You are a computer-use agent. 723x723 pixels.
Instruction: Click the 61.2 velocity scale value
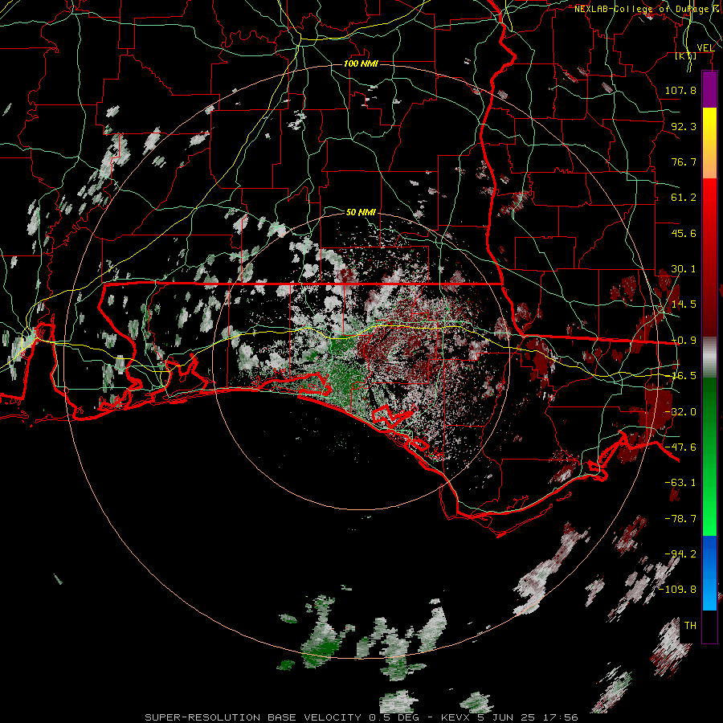pos(684,198)
